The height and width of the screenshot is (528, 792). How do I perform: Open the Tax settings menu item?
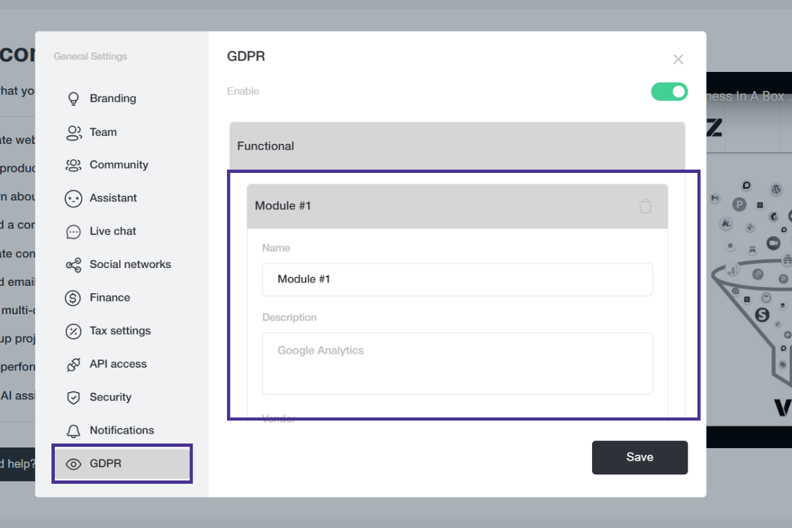click(x=120, y=331)
